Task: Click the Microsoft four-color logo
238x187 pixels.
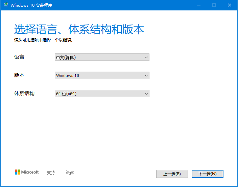Action: 18,172
